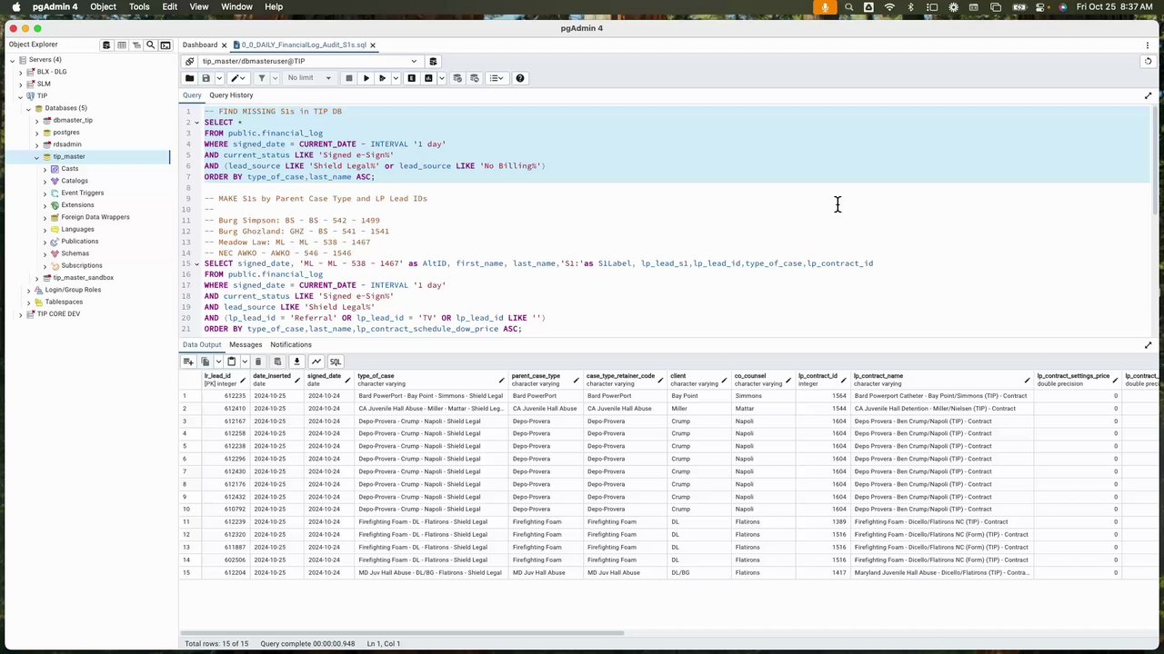1164x654 pixels.
Task: Open copy options dropdown in Data Output
Action: [x=216, y=362]
